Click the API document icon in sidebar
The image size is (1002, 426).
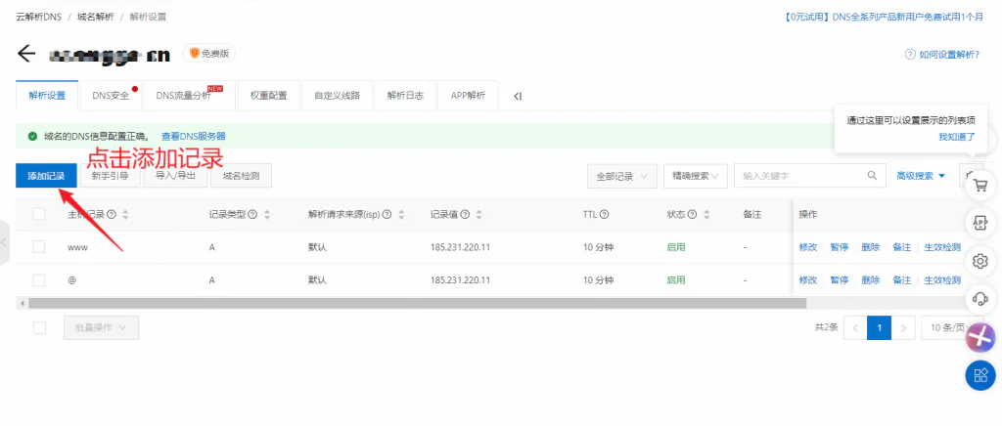click(980, 223)
